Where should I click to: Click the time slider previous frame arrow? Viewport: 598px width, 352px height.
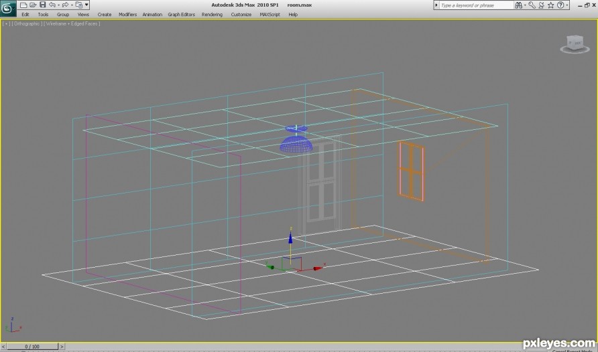3,346
